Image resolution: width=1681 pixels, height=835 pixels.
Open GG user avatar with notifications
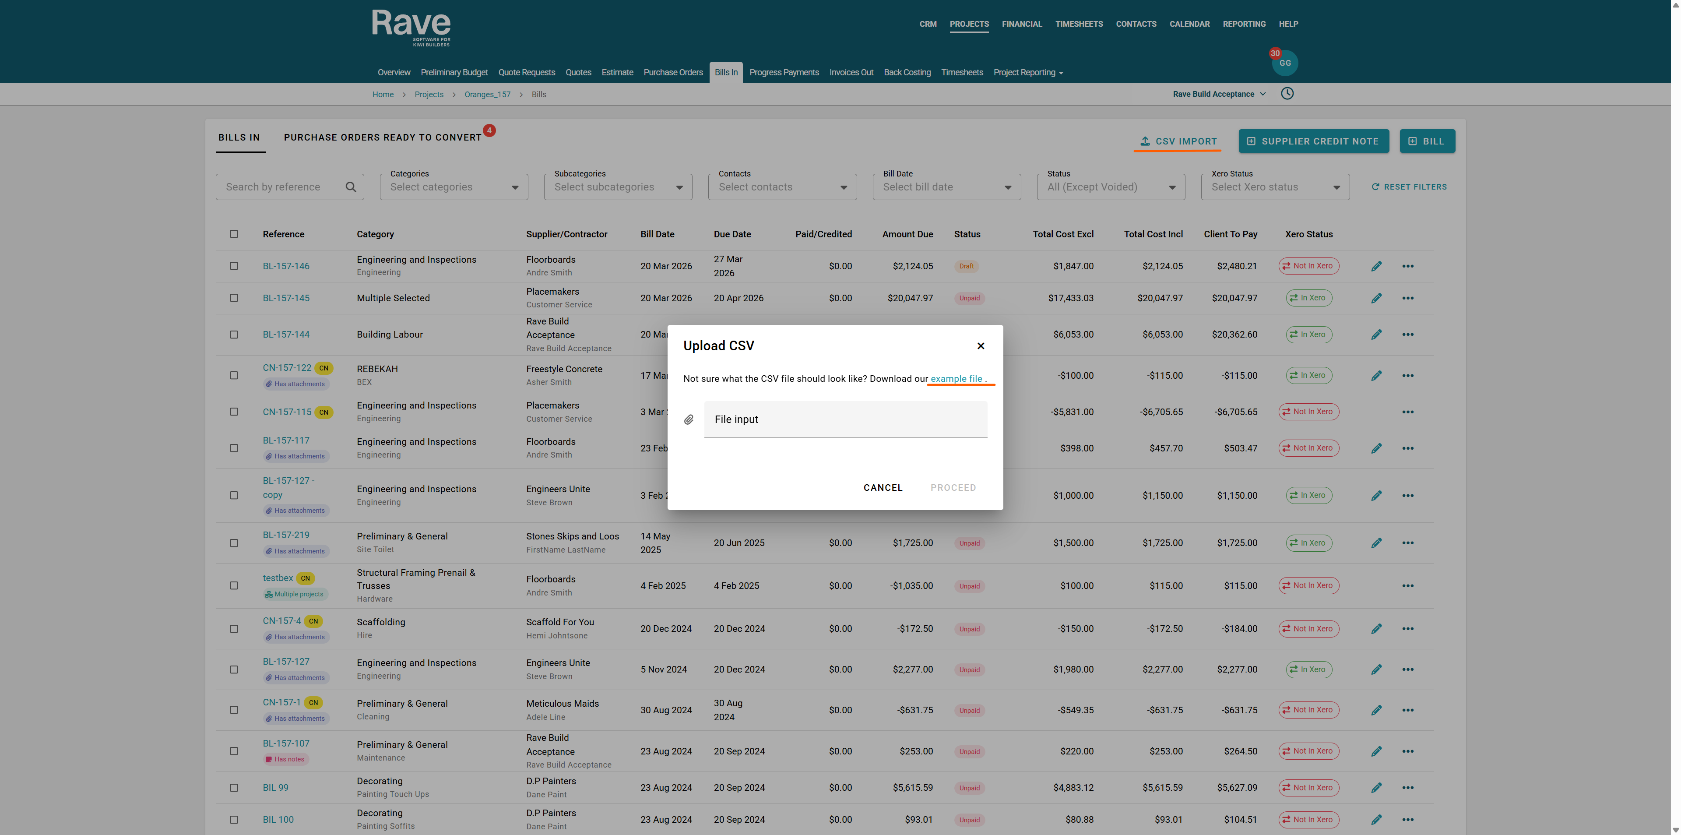click(x=1285, y=63)
